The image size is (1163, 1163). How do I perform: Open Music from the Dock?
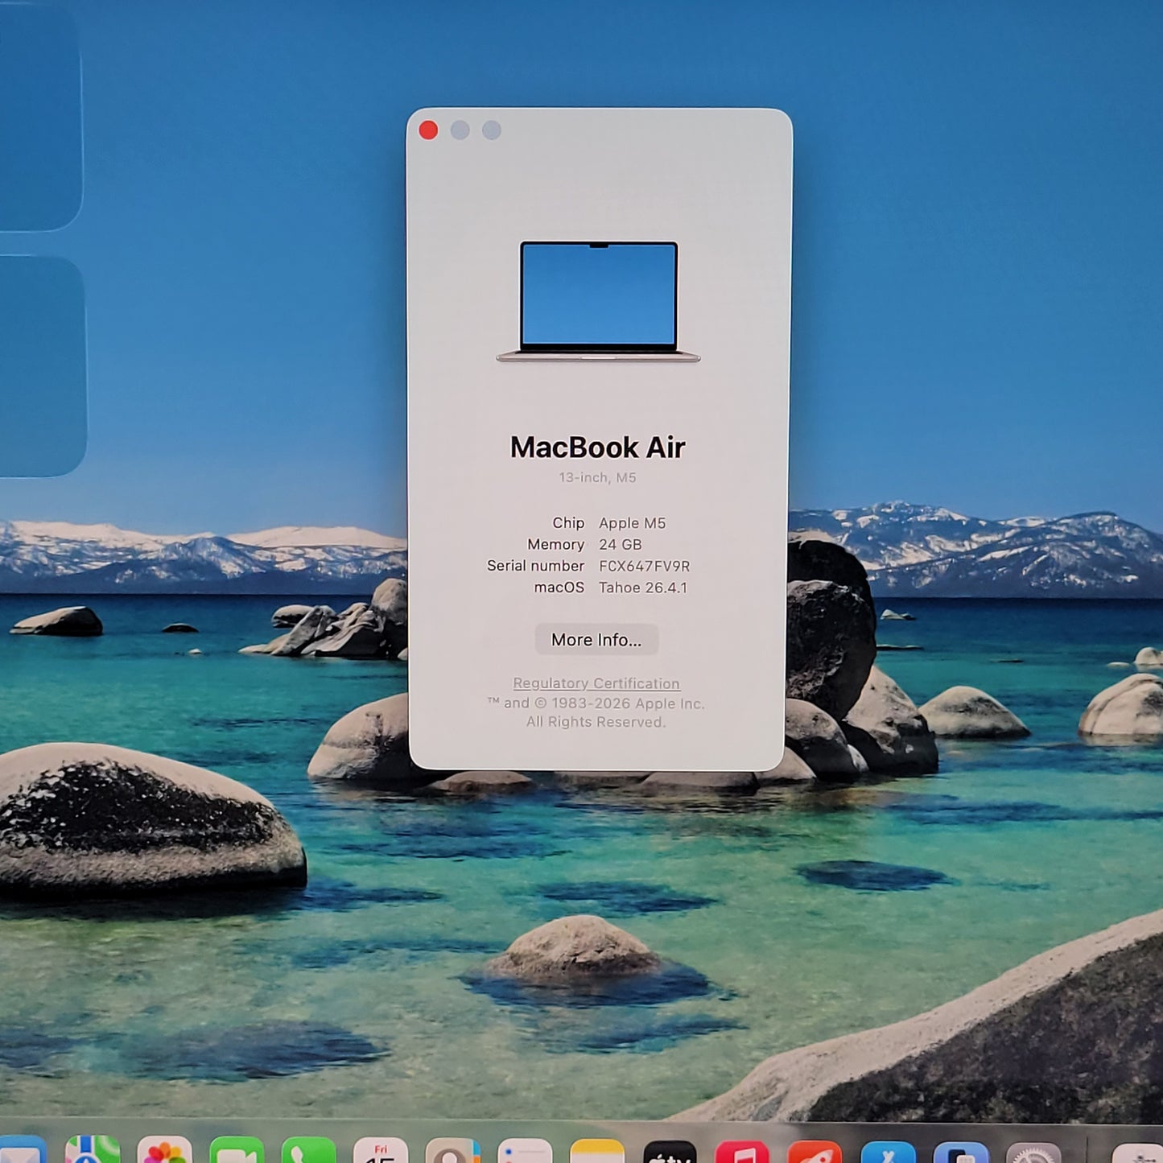742,1151
